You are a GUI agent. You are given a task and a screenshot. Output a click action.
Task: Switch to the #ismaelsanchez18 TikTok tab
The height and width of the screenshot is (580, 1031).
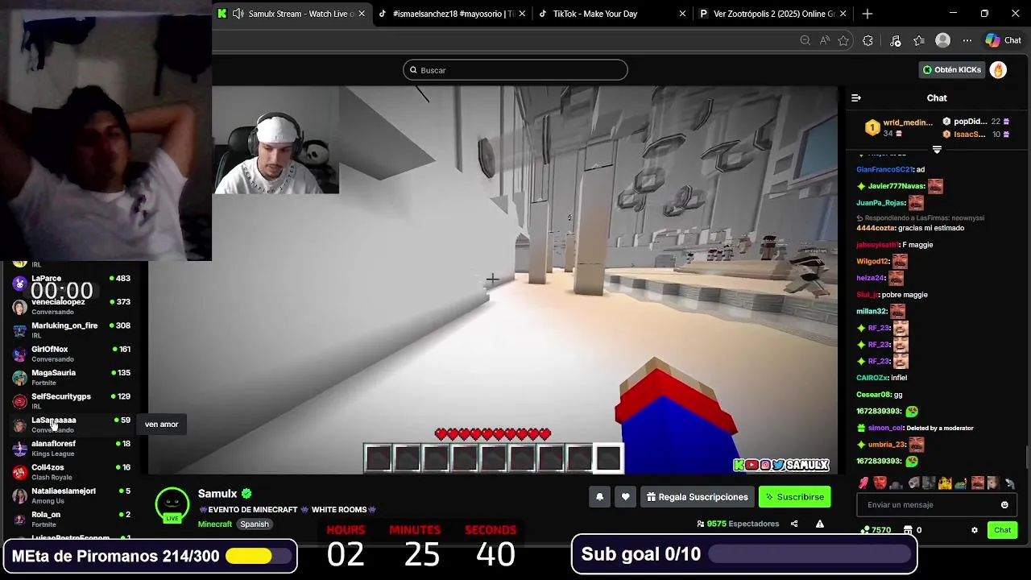(452, 14)
